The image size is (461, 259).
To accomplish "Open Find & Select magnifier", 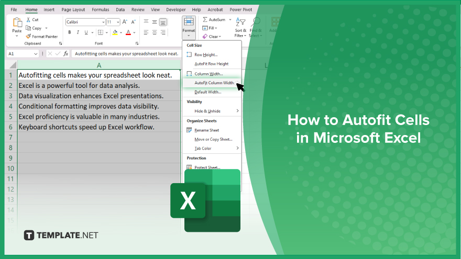I will point(255,28).
